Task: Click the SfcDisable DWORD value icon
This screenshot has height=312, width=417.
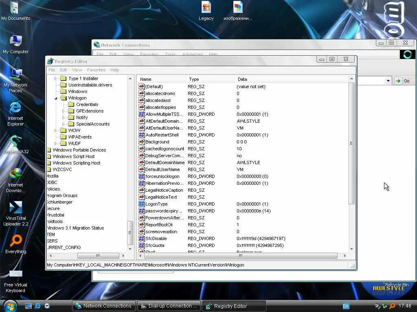Action: coord(141,238)
